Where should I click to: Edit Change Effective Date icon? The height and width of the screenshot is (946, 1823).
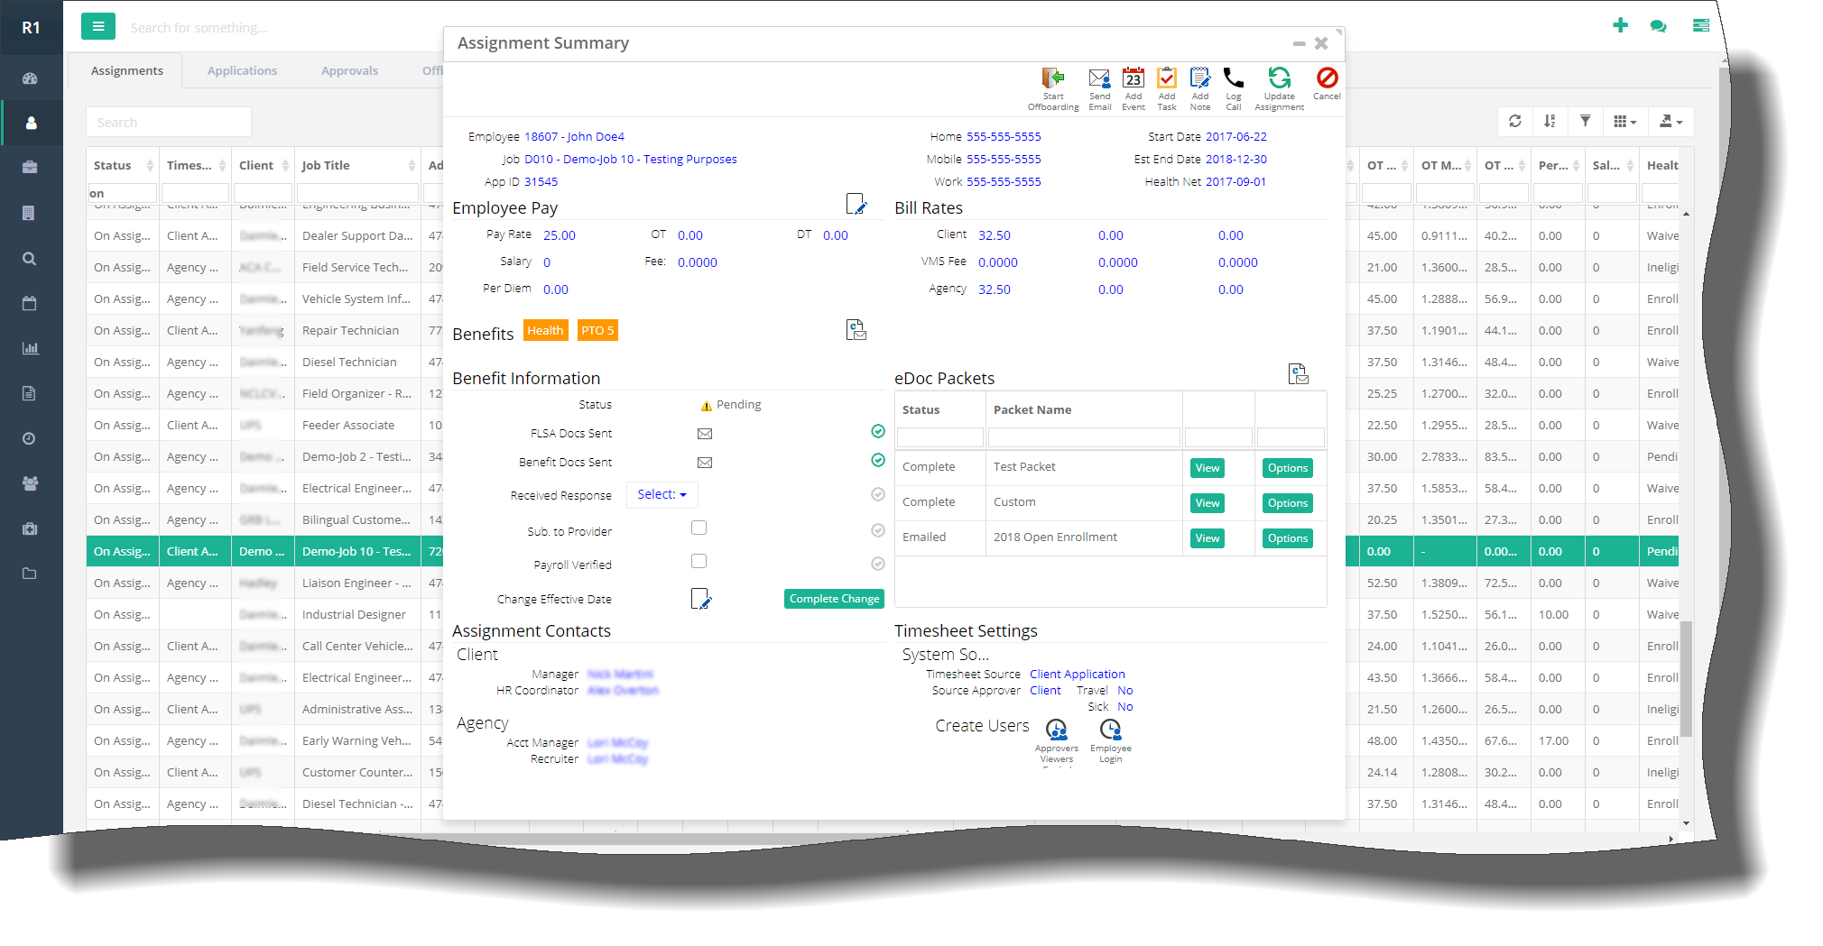click(x=701, y=599)
